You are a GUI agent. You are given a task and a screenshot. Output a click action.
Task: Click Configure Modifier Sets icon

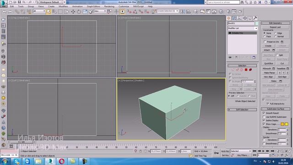coord(254,57)
